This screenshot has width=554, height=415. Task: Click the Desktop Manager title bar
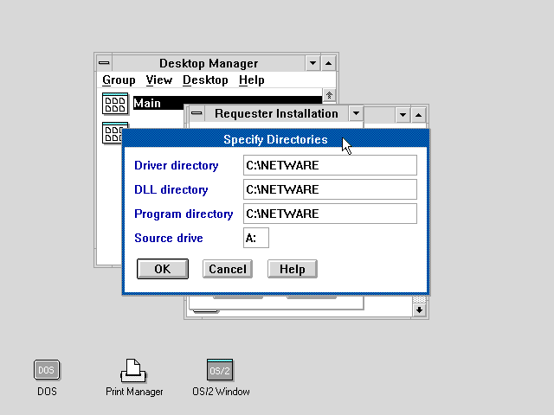coord(209,63)
